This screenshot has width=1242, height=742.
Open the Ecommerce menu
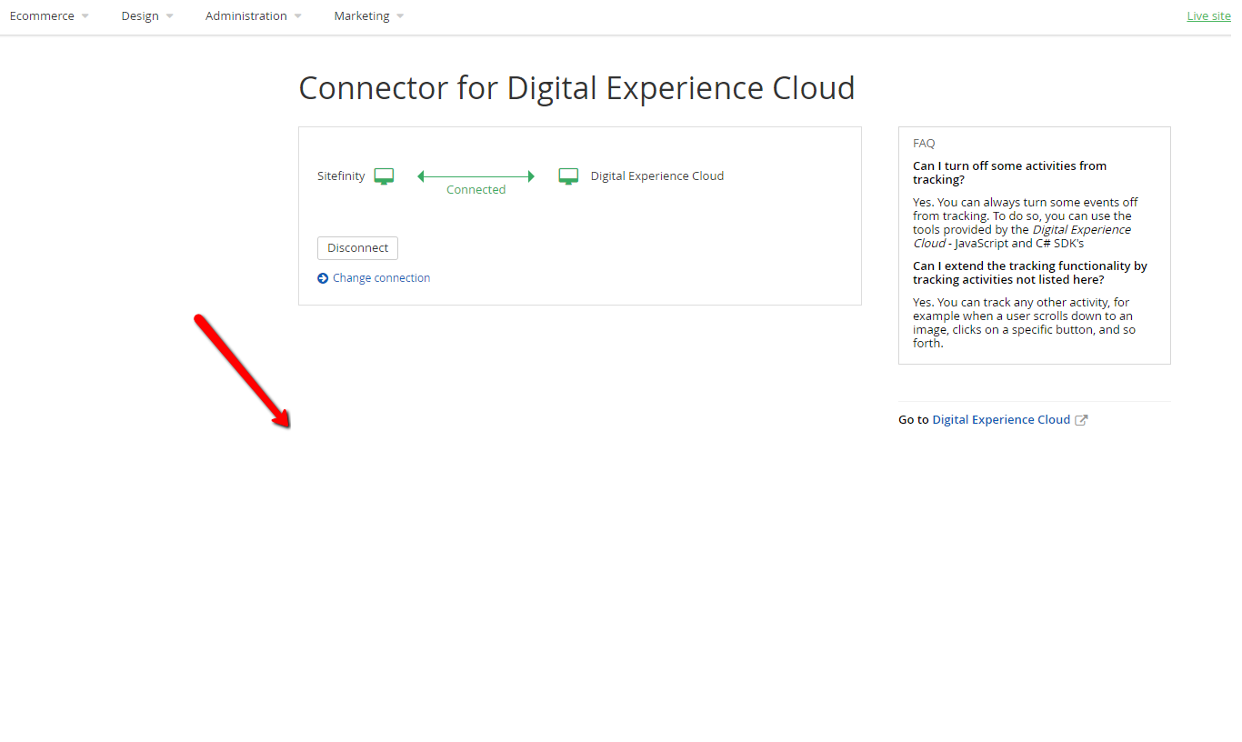coord(42,16)
